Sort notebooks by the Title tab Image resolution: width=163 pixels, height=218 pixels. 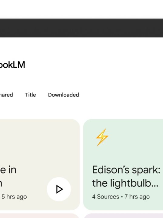click(x=31, y=95)
